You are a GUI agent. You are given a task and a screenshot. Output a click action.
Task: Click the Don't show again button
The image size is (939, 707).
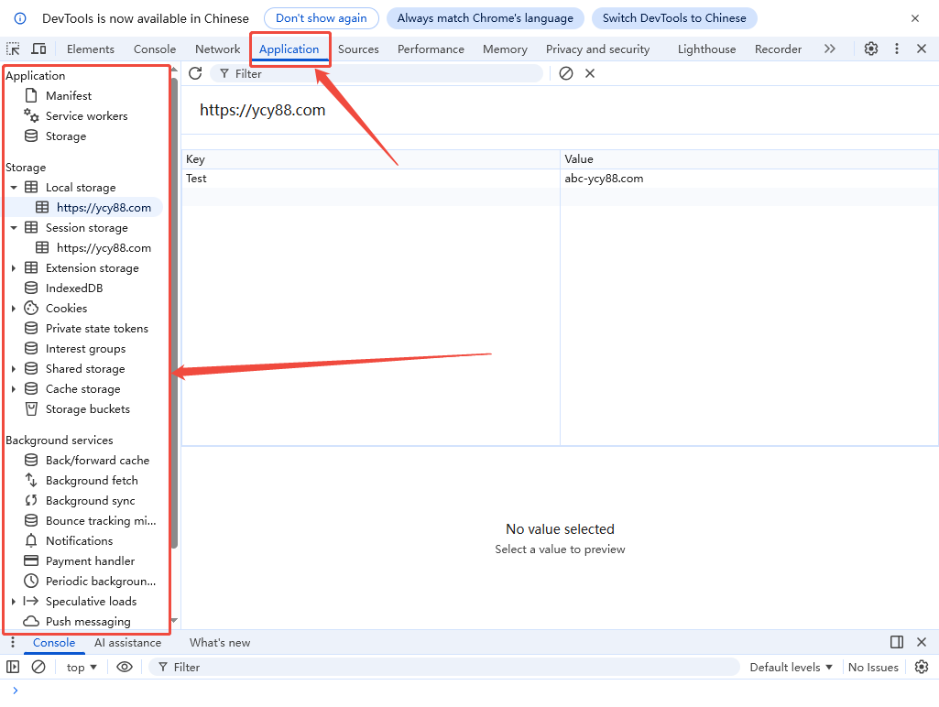pos(321,18)
